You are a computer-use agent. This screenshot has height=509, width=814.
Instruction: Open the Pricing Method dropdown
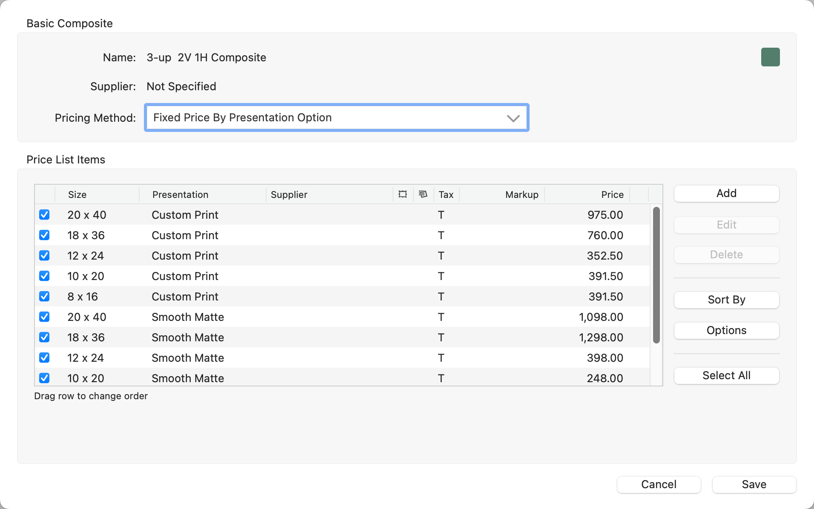(336, 117)
